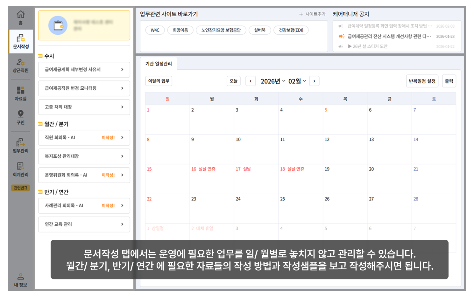This screenshot has width=474, height=297.
Task: Go to next month arrow
Action: click(314, 81)
